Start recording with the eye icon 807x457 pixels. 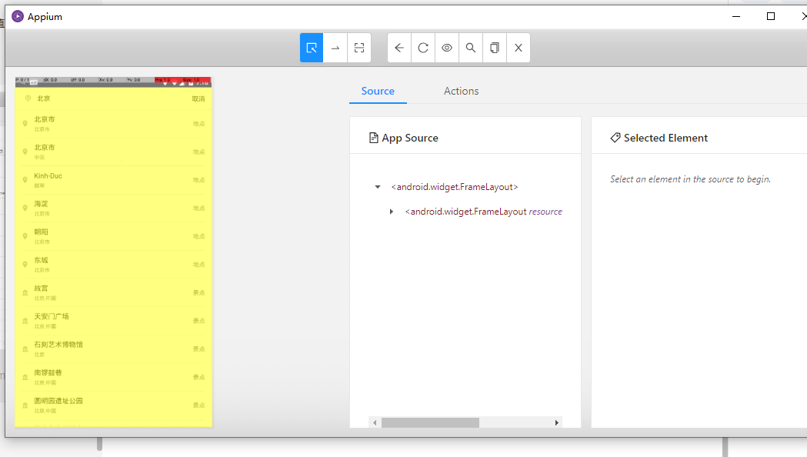click(447, 48)
